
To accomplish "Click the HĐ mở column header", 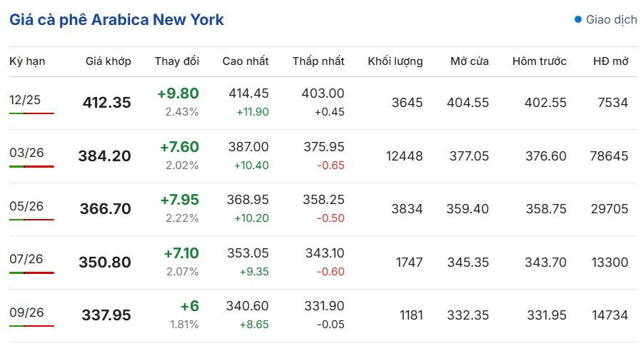I will click(610, 61).
